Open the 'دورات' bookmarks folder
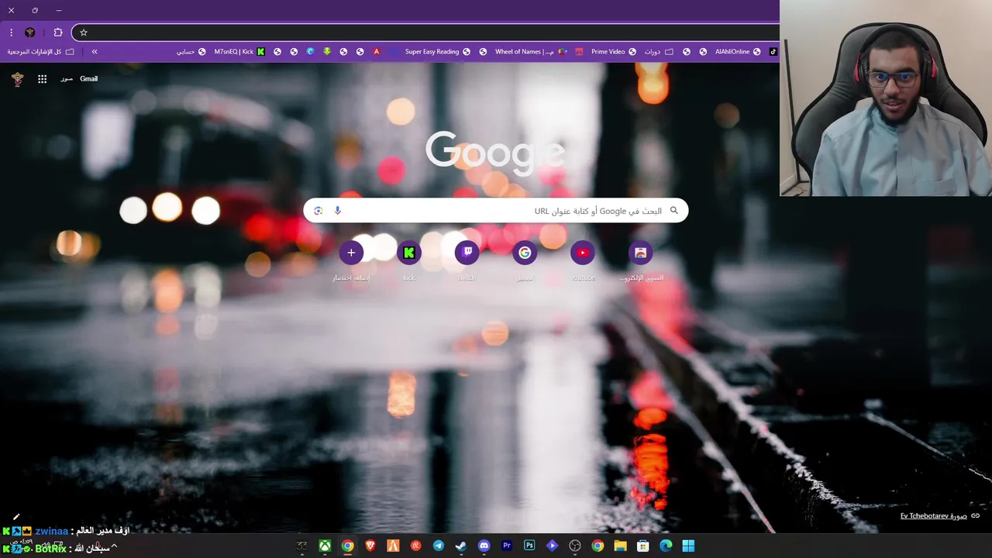992x558 pixels. click(x=658, y=52)
